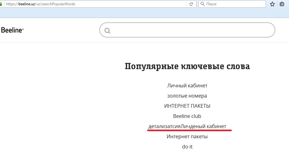Open the lowercase Интернет пакеты link

click(x=187, y=136)
